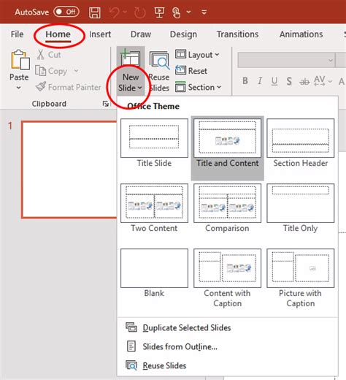346x380 pixels.
Task: Click the Undo arrow icon
Action: click(x=115, y=12)
